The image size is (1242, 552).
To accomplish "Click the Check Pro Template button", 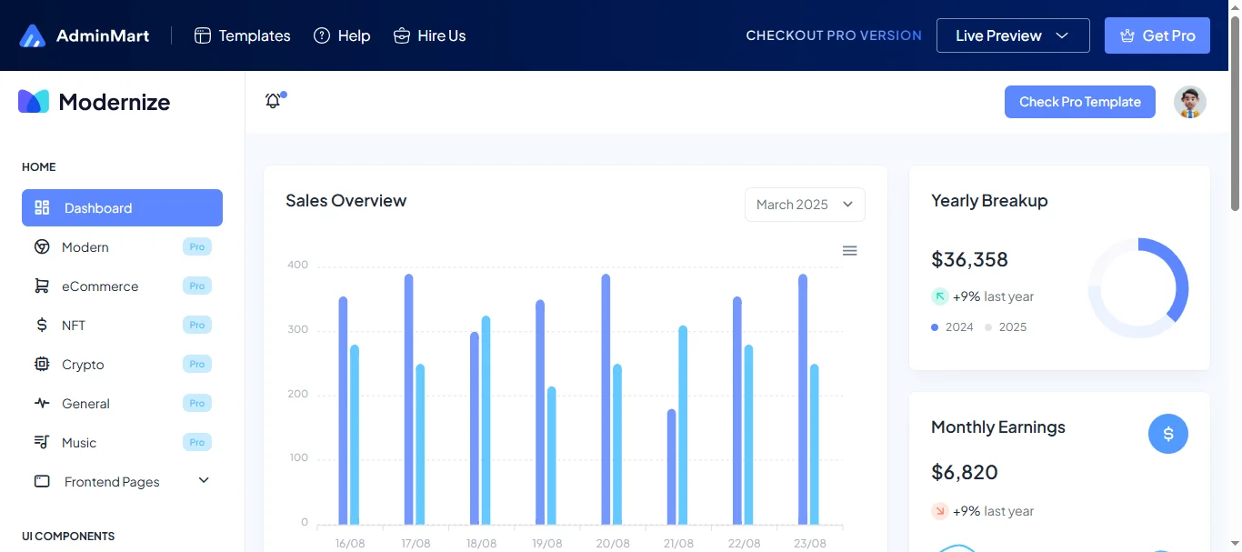I will 1079,102.
